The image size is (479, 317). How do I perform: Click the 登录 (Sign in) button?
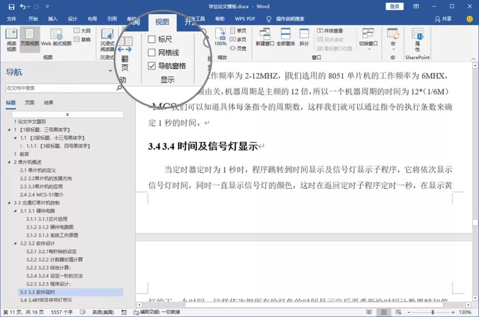tap(393, 6)
